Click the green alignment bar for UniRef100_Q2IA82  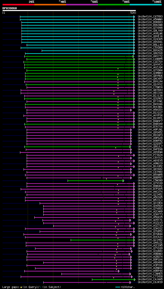click(x=103, y=240)
